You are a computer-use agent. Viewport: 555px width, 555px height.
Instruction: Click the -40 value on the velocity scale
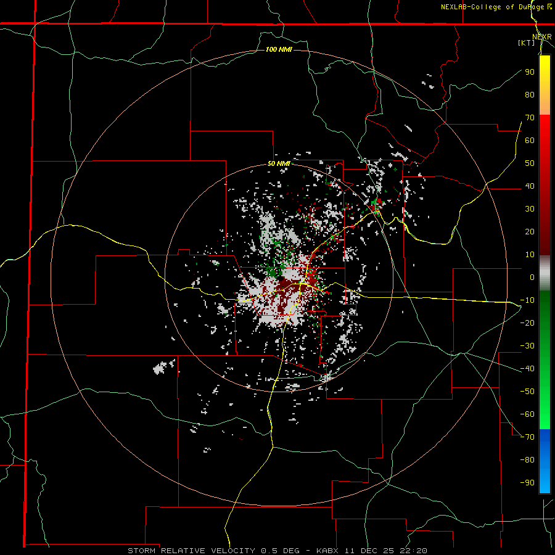click(x=527, y=369)
